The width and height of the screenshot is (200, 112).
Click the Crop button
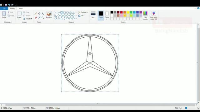(x=26, y=12)
